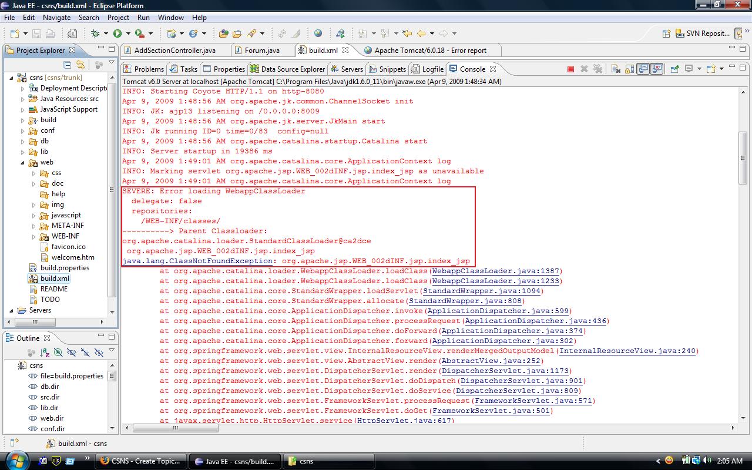Collapse the csns project node

click(x=12, y=78)
